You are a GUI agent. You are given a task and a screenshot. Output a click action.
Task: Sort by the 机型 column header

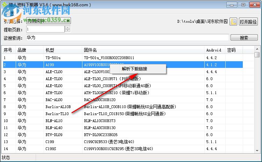(x=63, y=50)
